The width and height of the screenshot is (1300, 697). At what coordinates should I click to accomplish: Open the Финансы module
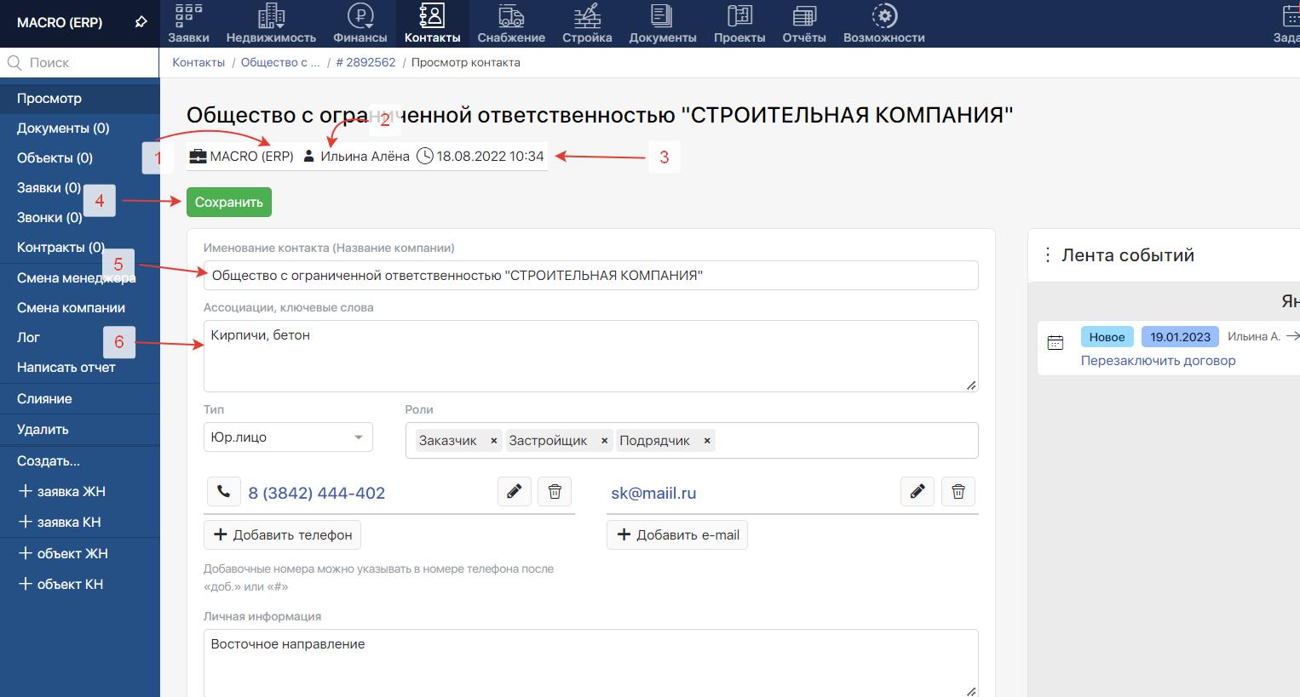coord(360,24)
